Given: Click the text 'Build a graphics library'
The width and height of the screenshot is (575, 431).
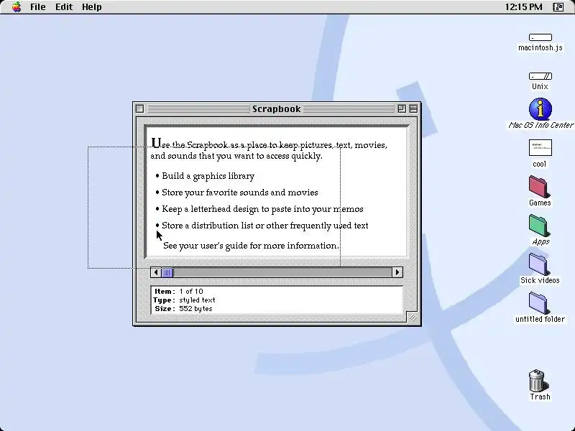Looking at the screenshot, I should click(x=208, y=176).
